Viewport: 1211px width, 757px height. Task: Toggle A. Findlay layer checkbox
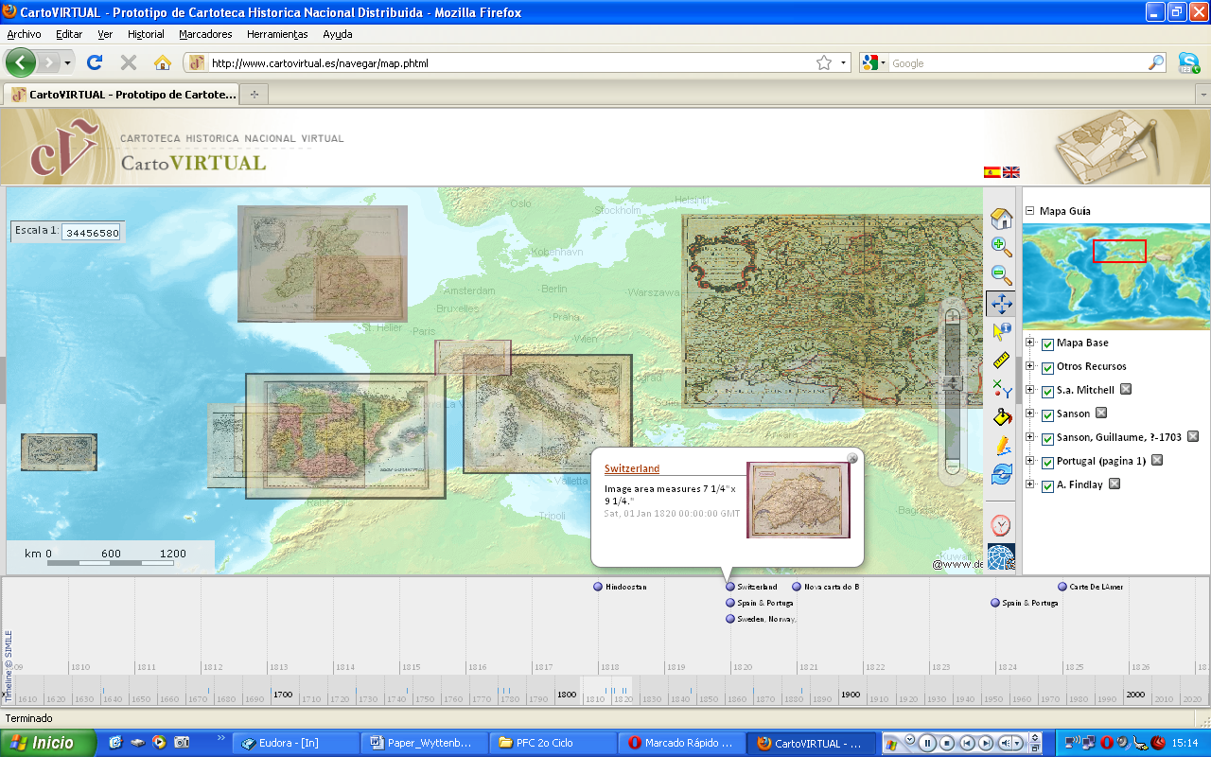[x=1047, y=486]
